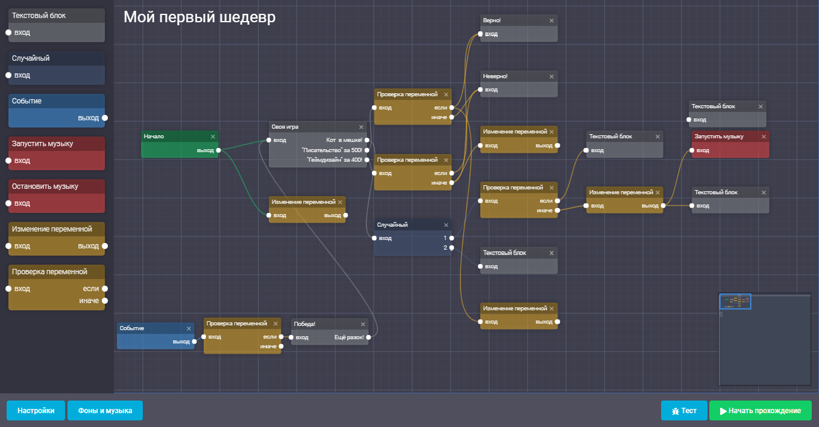This screenshot has width=819, height=427.
Task: Click the minimap preview in the corner
Action: [764, 339]
